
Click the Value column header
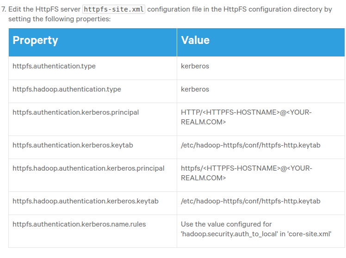pyautogui.click(x=195, y=40)
